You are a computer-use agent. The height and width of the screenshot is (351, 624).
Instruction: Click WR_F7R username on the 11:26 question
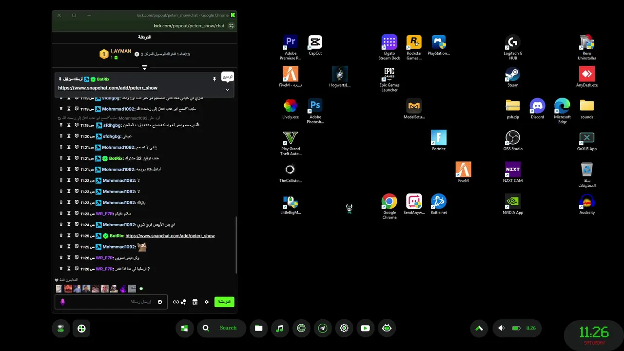coord(105,269)
